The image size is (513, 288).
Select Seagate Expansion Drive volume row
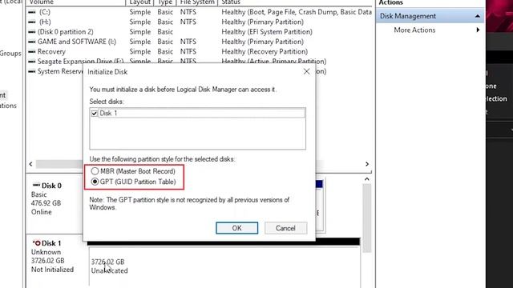pyautogui.click(x=200, y=61)
